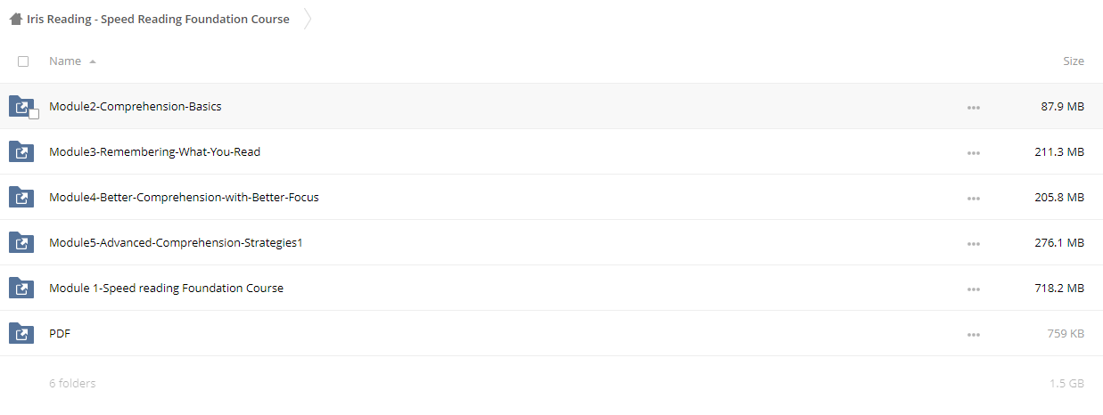
Task: Open the Module4-Better-Comprehension-with-Better-Focus folder link
Action: coord(184,197)
